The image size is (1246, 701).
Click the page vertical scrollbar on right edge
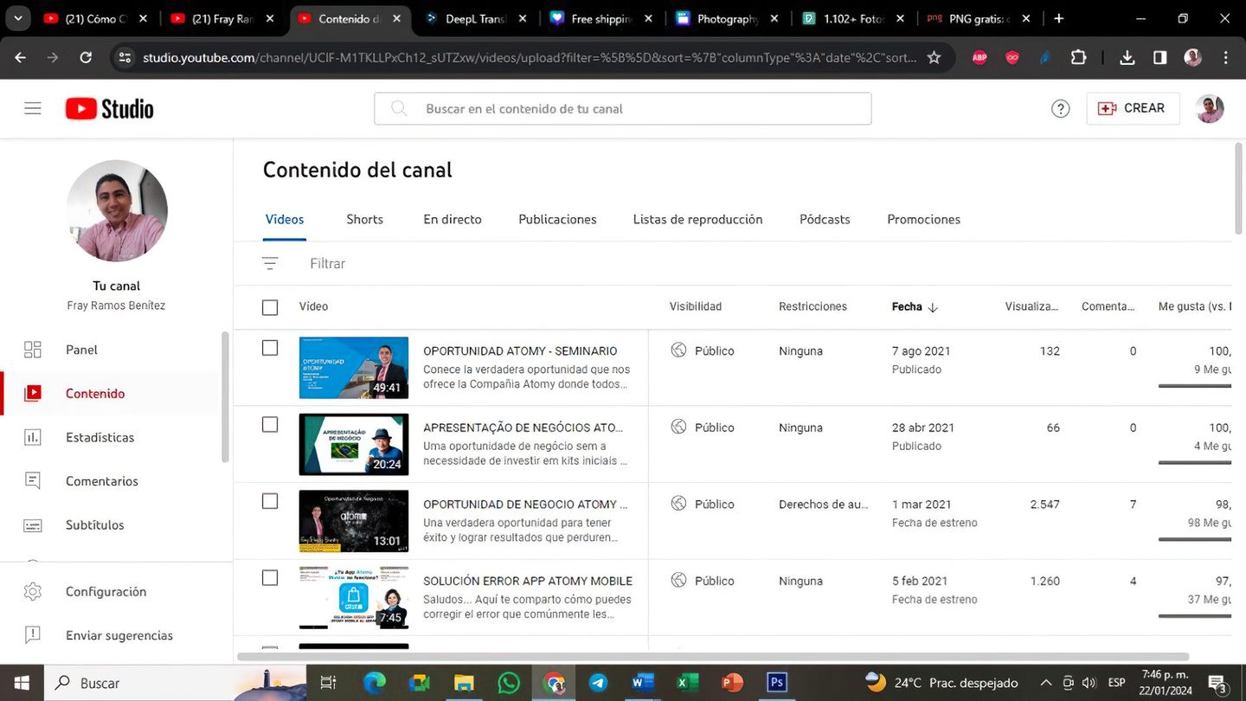pos(1240,189)
